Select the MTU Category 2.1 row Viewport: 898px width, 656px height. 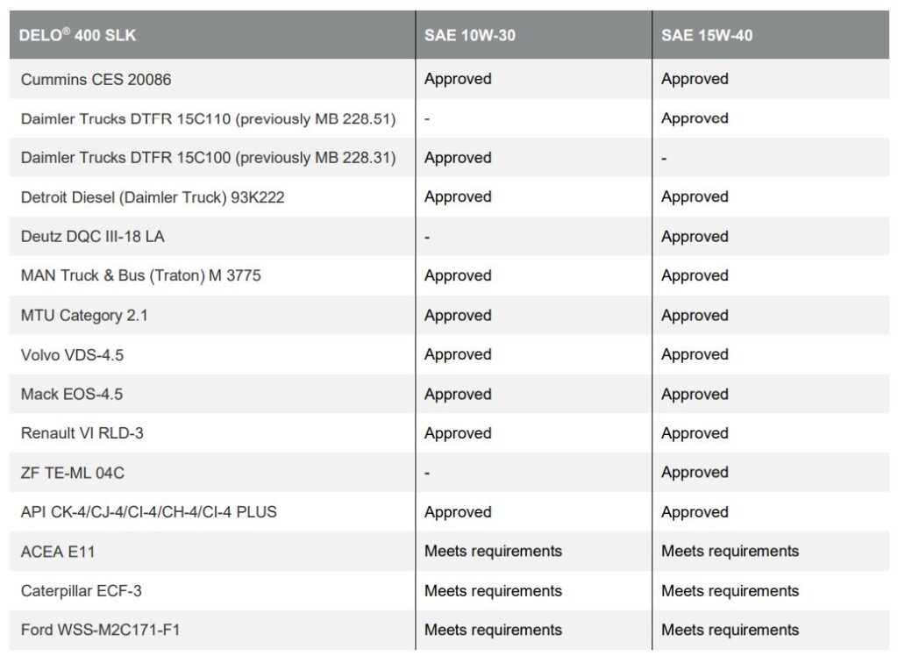[x=84, y=315]
